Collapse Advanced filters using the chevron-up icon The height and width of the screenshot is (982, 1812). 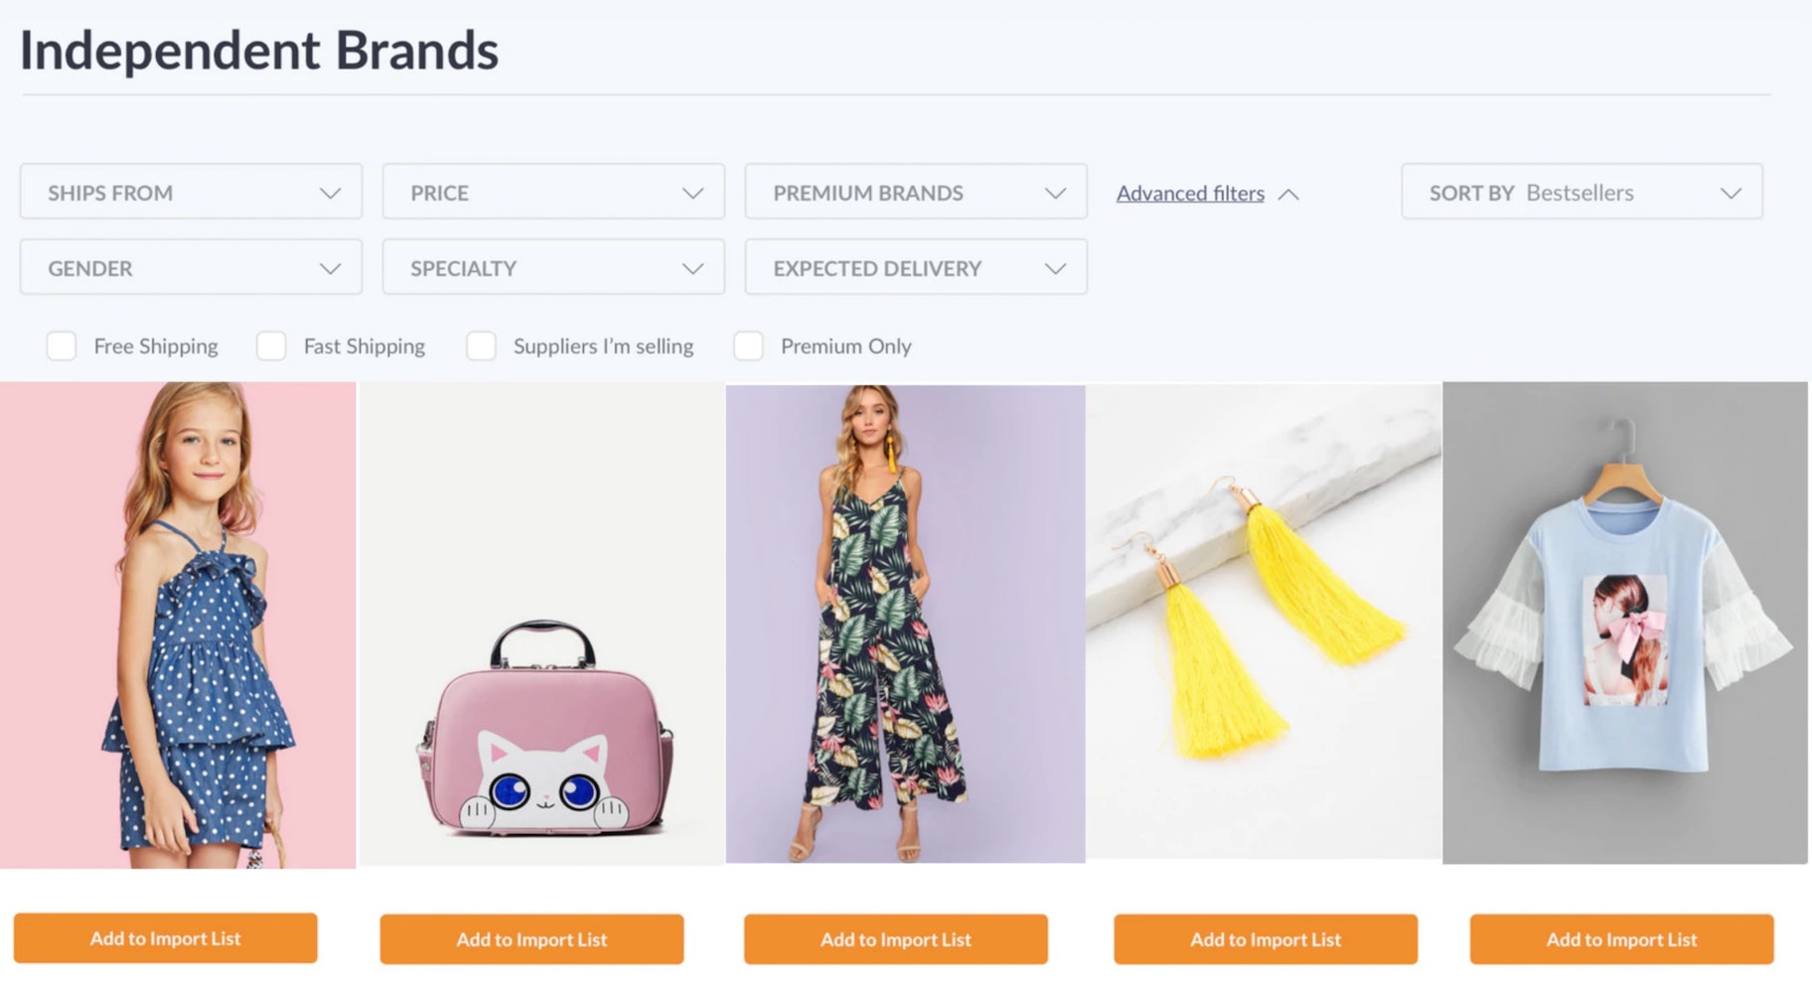pos(1288,195)
